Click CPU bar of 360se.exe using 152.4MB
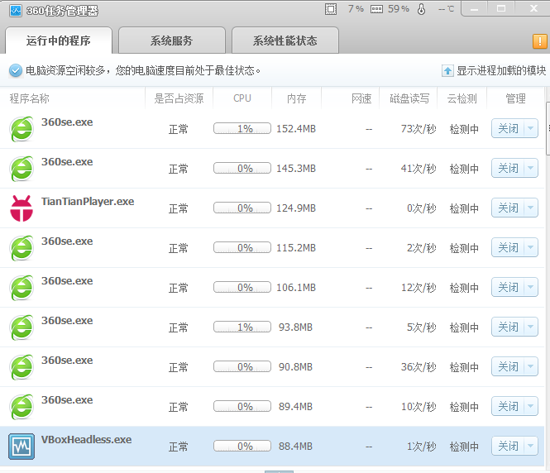 pos(242,128)
